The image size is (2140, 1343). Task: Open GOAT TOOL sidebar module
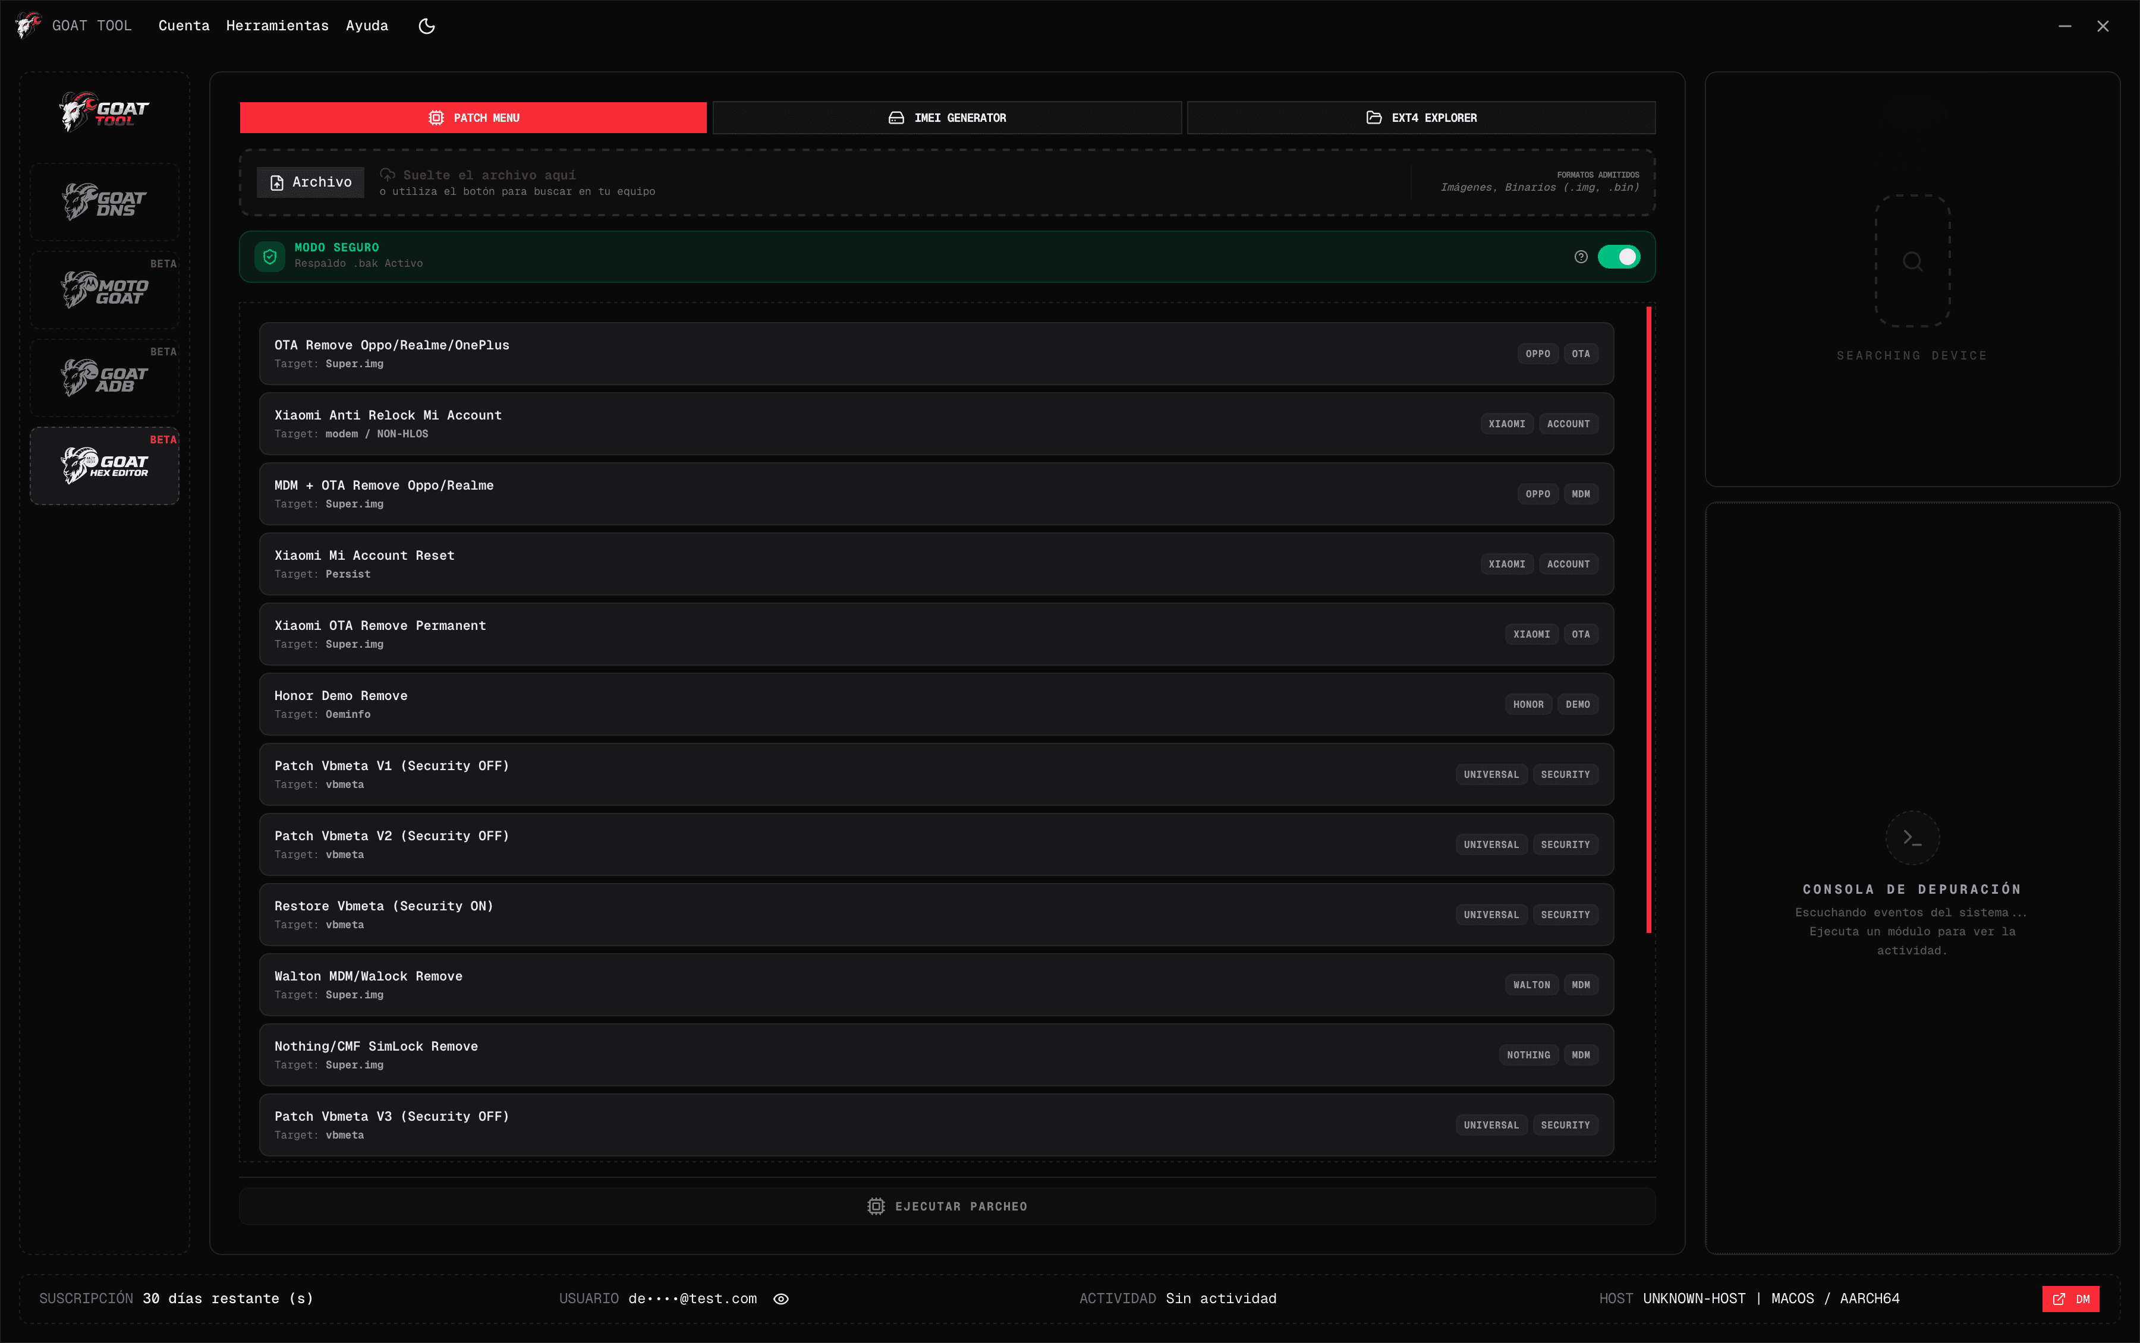coord(105,113)
